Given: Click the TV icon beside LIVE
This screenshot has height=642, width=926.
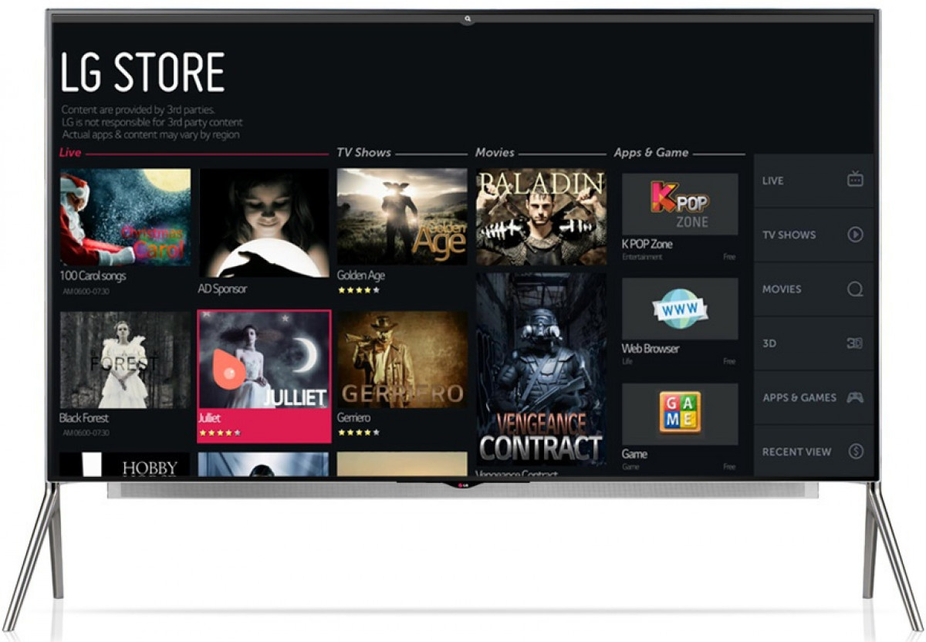Looking at the screenshot, I should coord(855,180).
